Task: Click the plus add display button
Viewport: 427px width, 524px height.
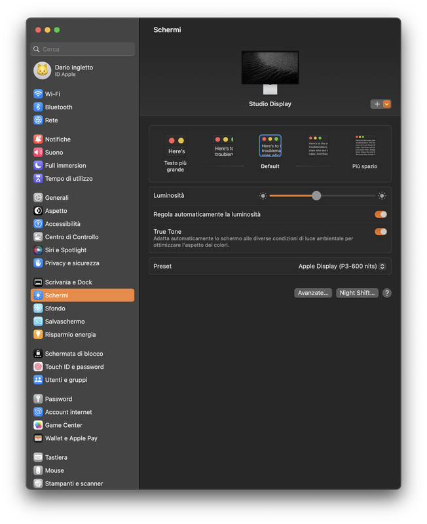Action: [x=377, y=104]
